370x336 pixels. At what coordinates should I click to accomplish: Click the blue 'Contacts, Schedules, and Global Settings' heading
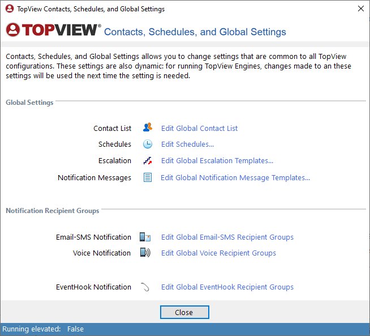coord(195,32)
